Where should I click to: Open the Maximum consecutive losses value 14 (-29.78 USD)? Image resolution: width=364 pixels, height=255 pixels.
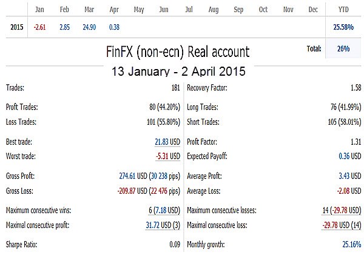coord(342,210)
